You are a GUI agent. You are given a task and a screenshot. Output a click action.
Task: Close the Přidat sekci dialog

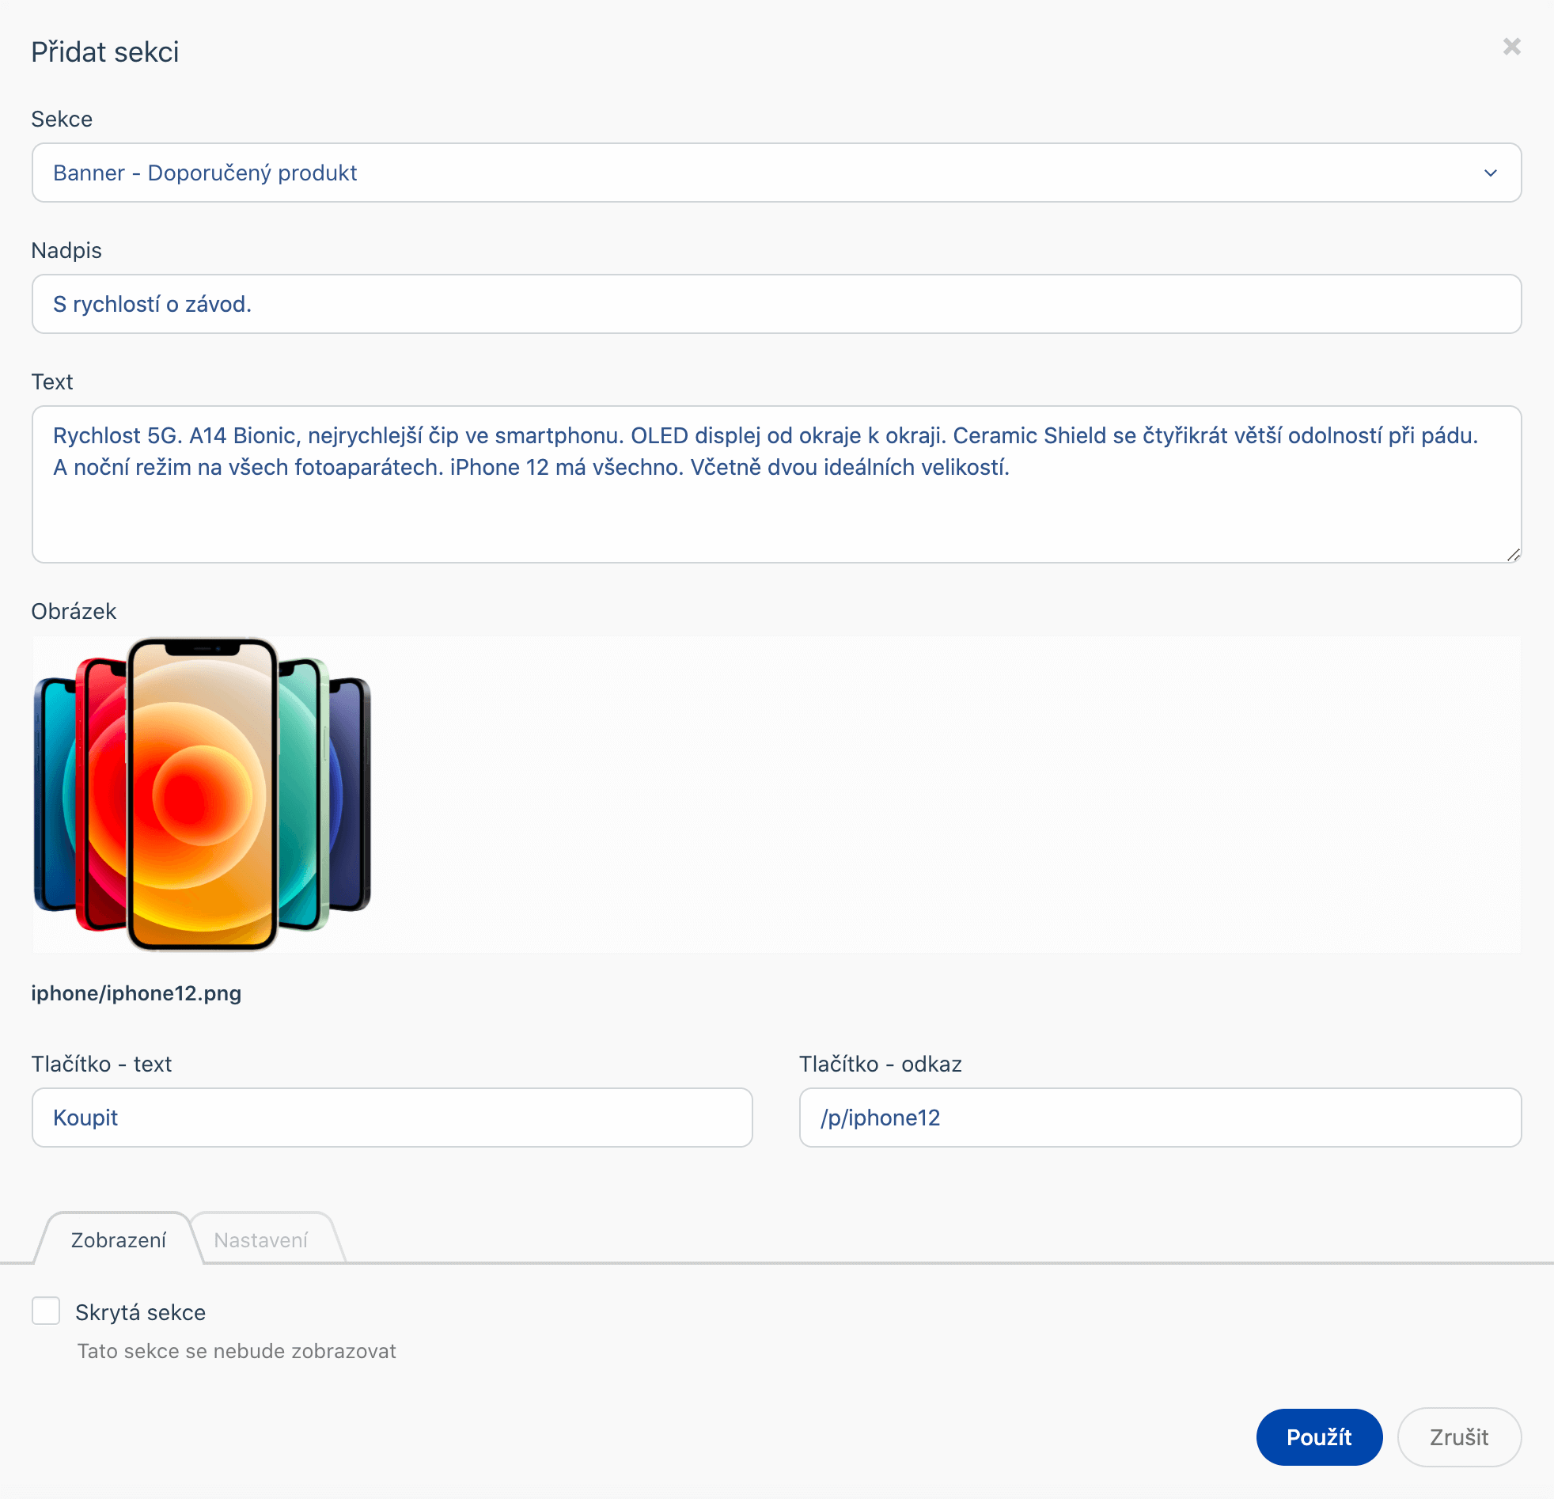(x=1511, y=47)
